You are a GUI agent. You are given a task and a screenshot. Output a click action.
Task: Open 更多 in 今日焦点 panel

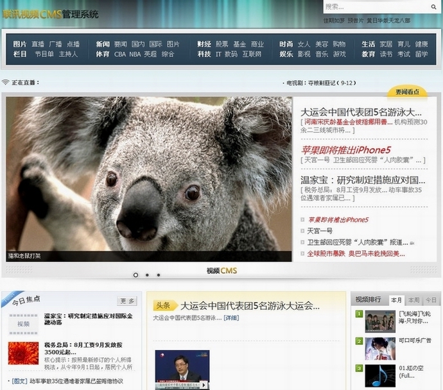tap(127, 301)
